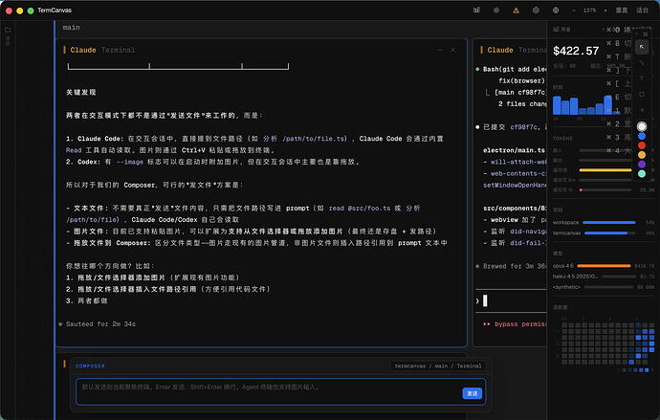The width and height of the screenshot is (660, 420).
Task: Click option 3 两者都做
Action: point(87,301)
